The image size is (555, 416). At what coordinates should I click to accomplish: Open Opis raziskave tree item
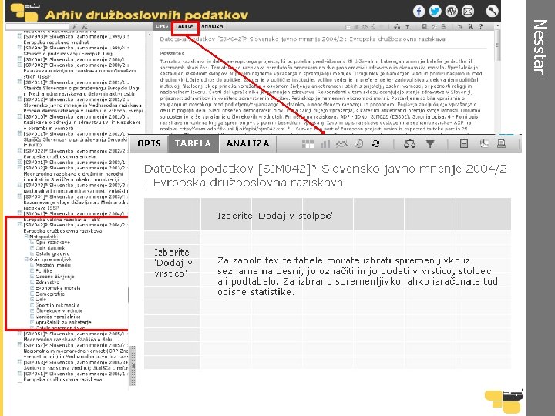(52, 243)
